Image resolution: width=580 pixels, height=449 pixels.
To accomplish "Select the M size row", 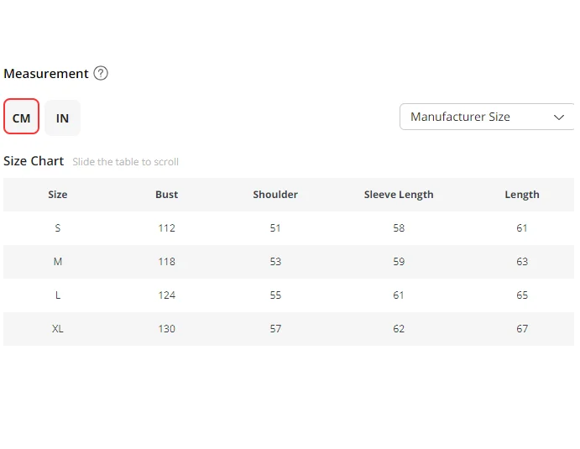I will (x=58, y=262).
